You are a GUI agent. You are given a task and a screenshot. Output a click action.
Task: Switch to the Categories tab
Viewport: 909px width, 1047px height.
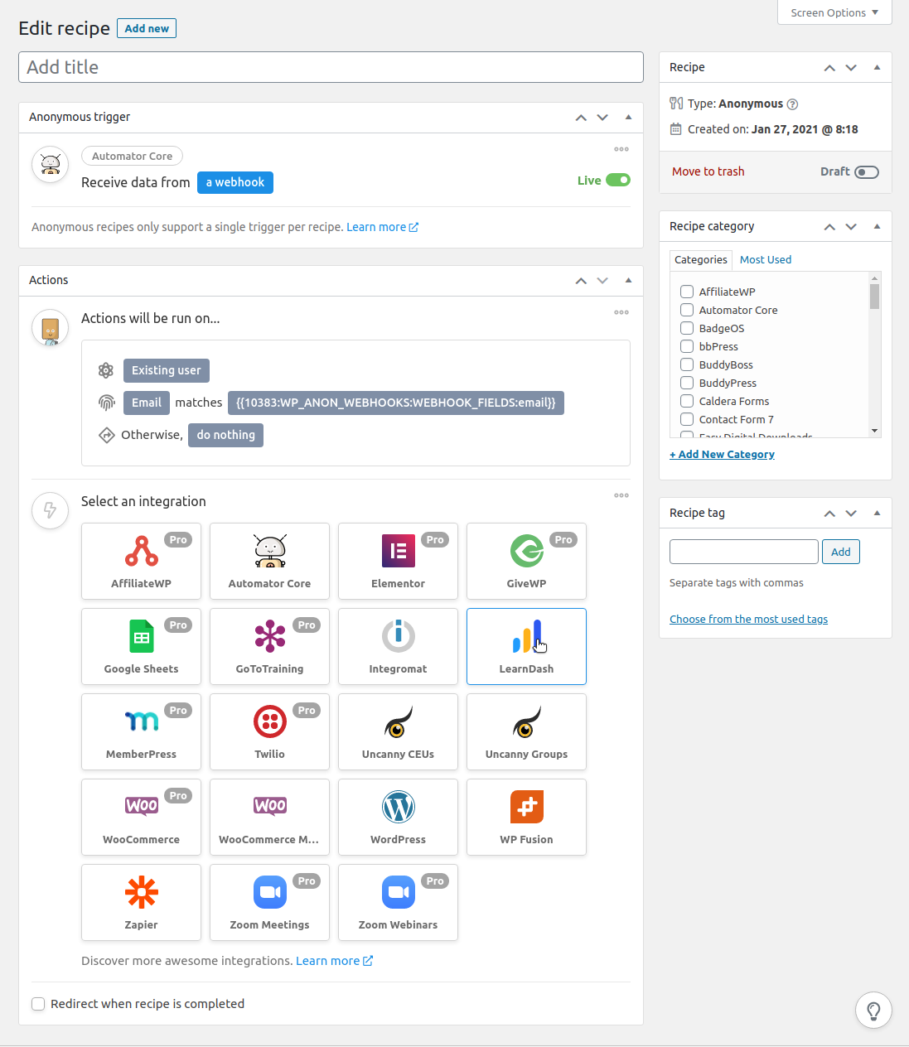[701, 259]
